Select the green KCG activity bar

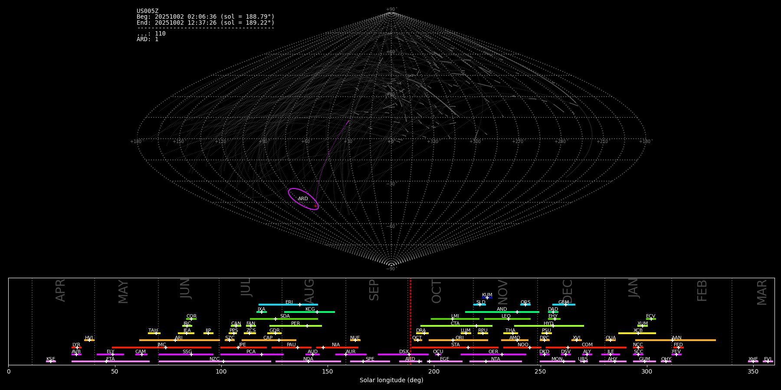309,312
